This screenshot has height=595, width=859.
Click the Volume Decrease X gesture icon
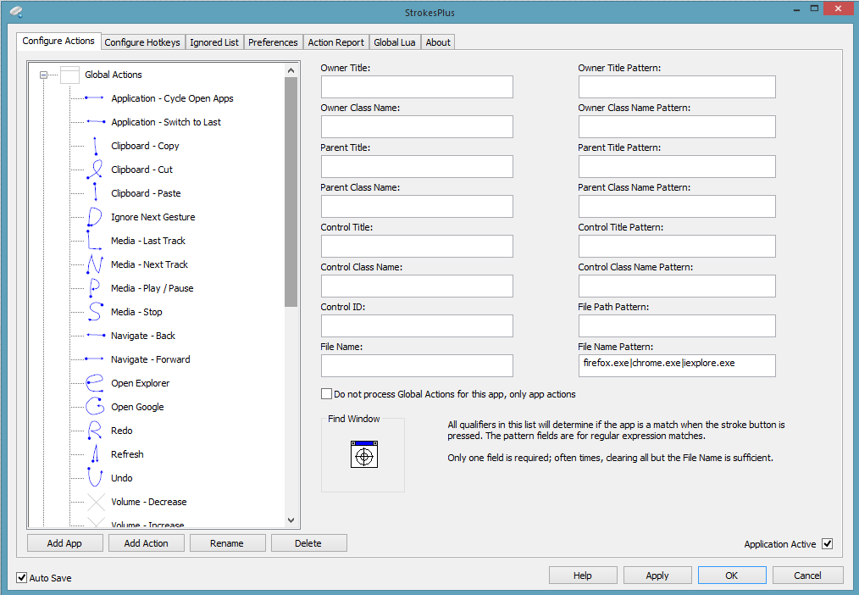tap(96, 502)
